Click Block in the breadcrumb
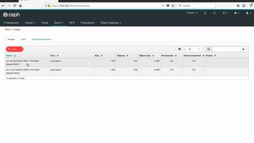 (8, 29)
